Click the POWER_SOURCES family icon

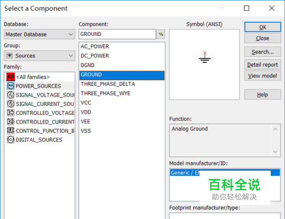click(11, 86)
